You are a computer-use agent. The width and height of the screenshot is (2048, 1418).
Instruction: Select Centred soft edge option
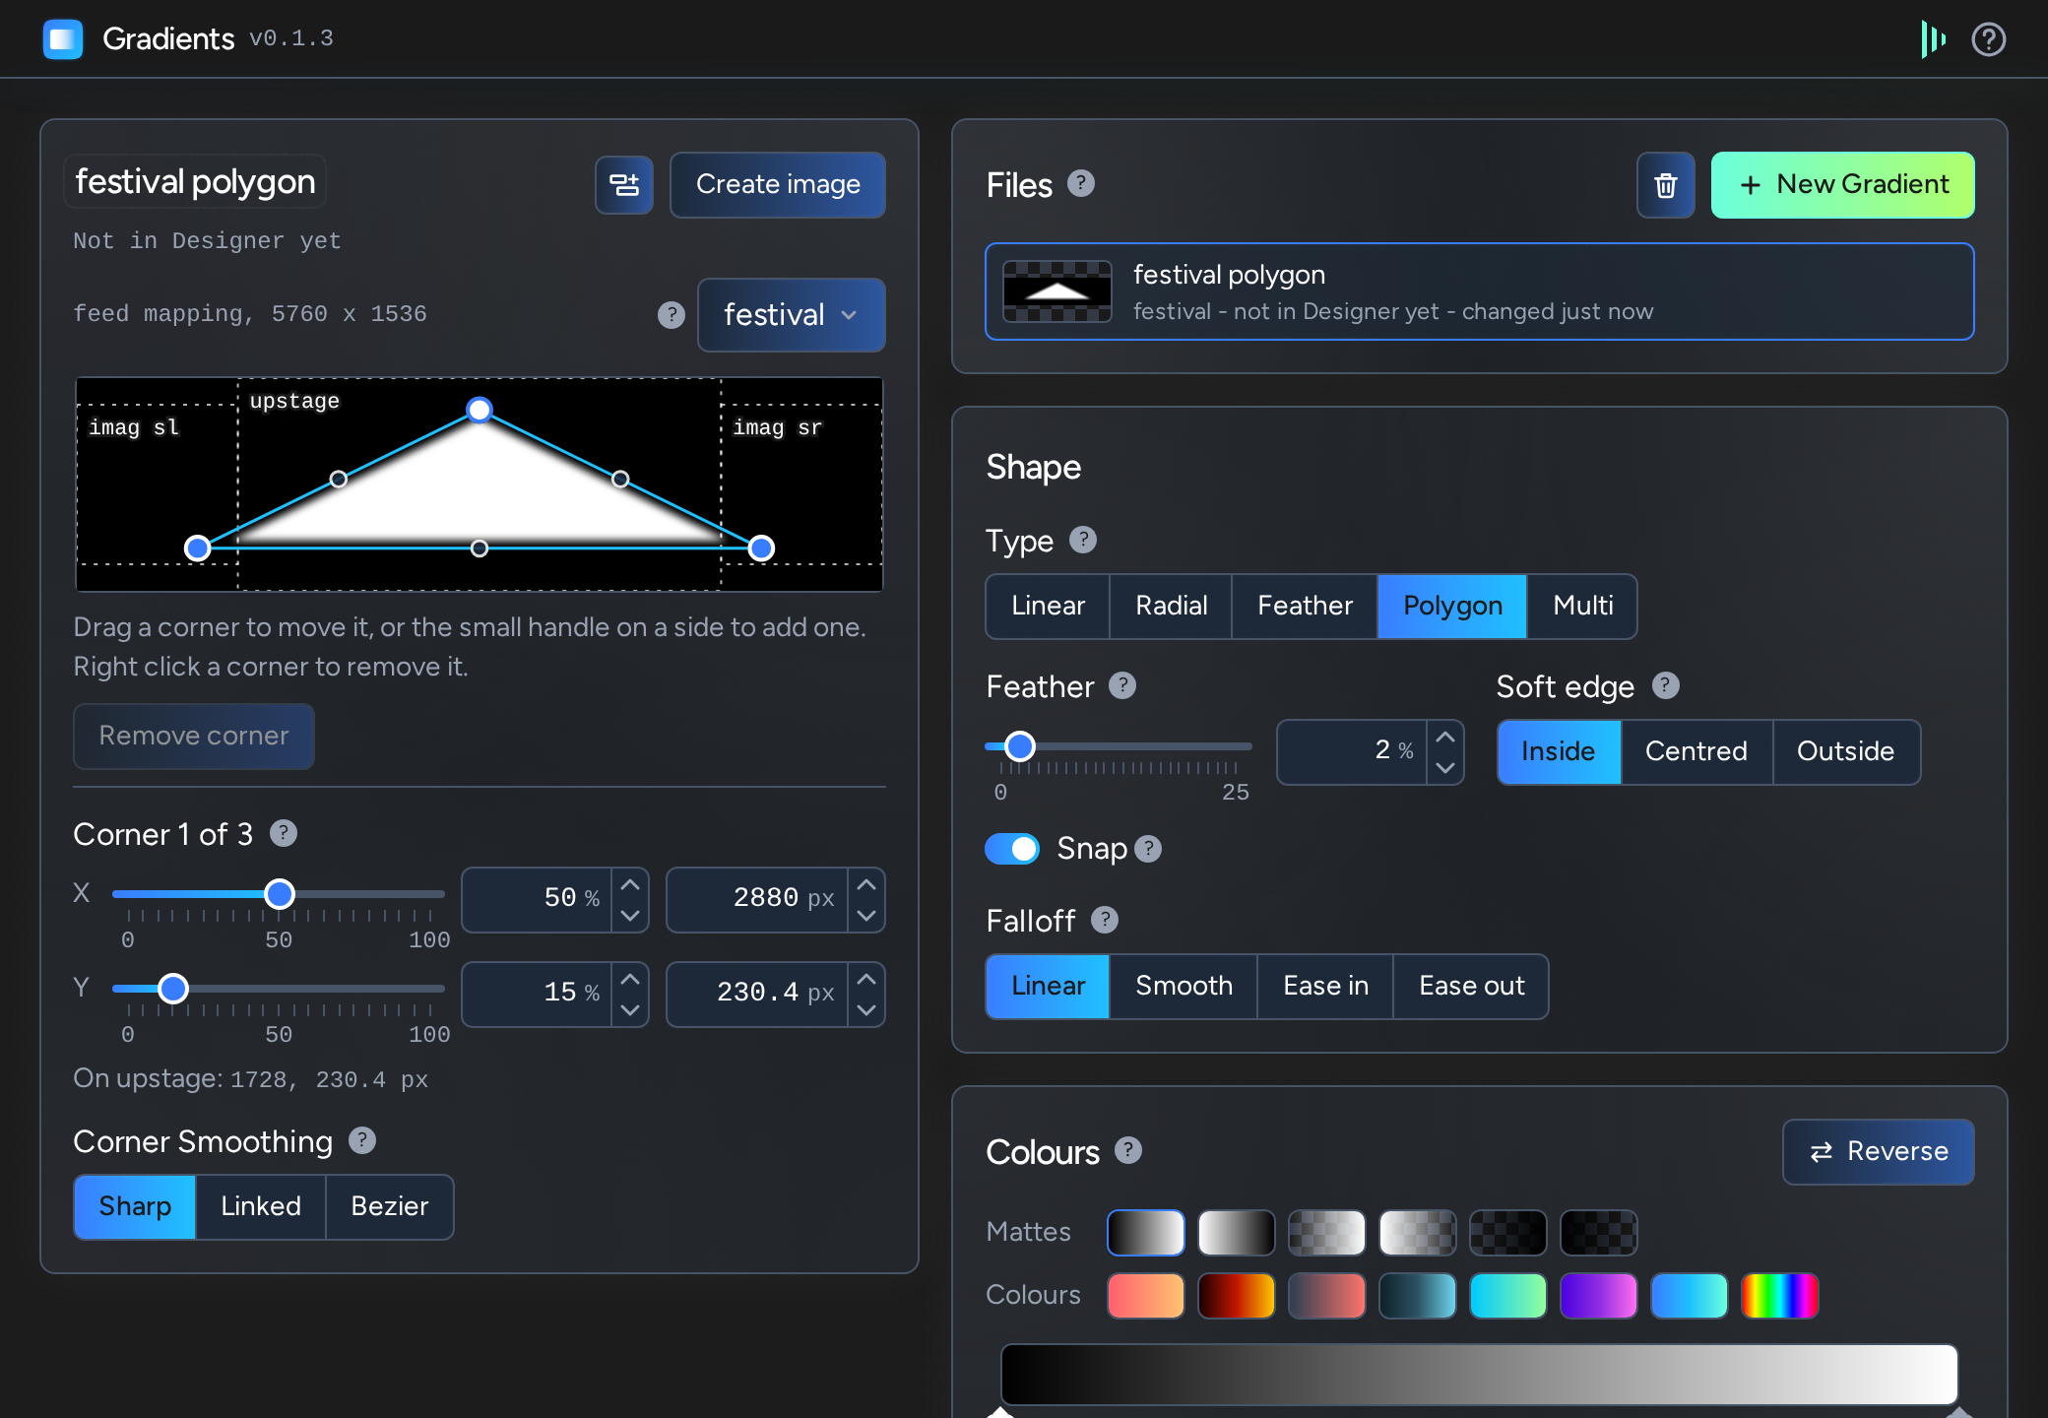coord(1696,751)
